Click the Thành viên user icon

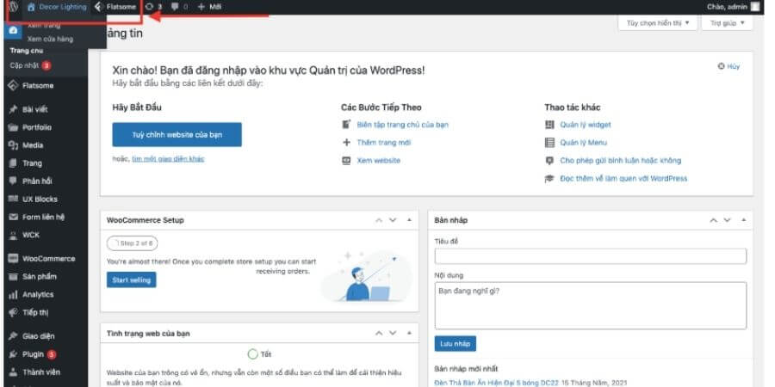(13, 372)
